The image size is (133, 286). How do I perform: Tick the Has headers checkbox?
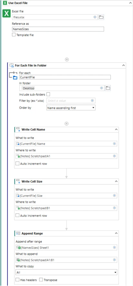pos(17,280)
